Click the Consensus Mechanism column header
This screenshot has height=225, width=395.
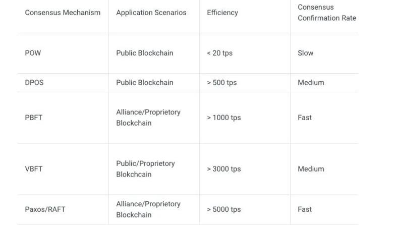(x=63, y=13)
